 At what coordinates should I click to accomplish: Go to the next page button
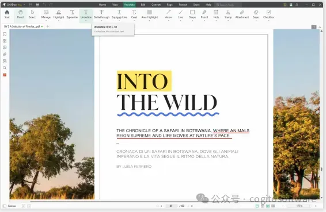[188, 206]
